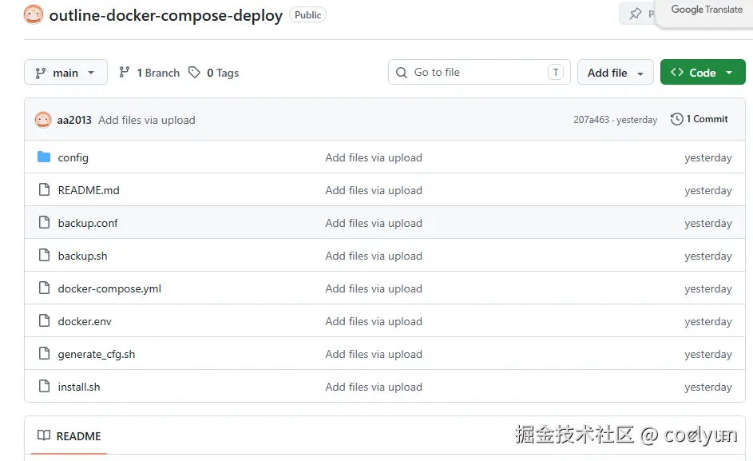Screen dimensions: 753x461
Task: Open the 0 Tags link
Action: (214, 73)
